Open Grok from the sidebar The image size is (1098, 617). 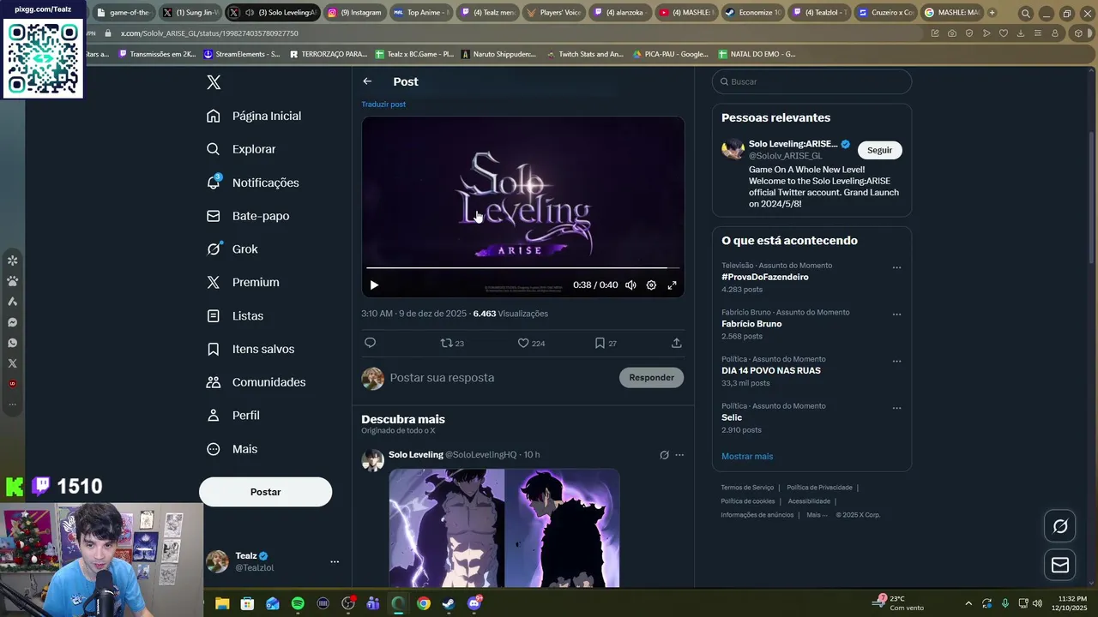[x=232, y=249]
